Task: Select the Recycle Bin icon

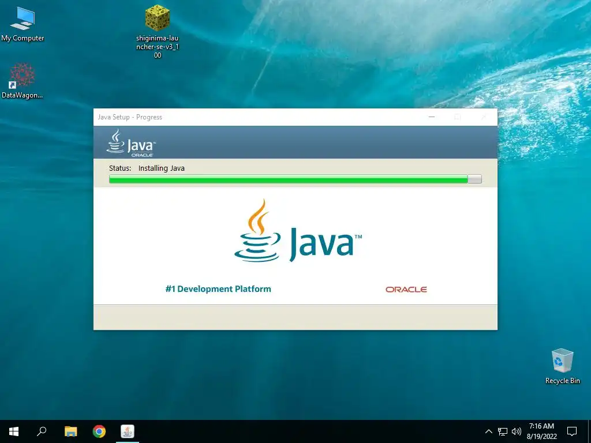Action: (x=562, y=366)
